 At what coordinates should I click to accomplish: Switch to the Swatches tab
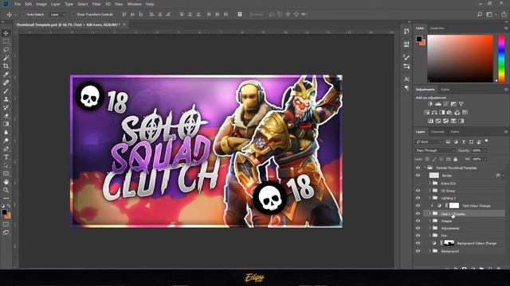coord(437,29)
